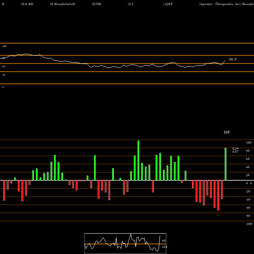Click the 40 label on MR axis

pyautogui.click(x=248, y=167)
